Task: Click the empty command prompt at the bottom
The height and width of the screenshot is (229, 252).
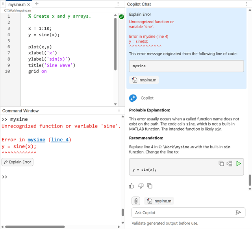Action: (x=4, y=177)
